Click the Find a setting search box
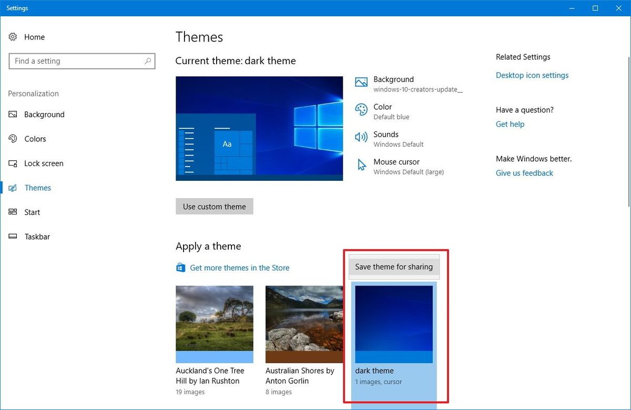Image resolution: width=631 pixels, height=410 pixels. point(82,61)
